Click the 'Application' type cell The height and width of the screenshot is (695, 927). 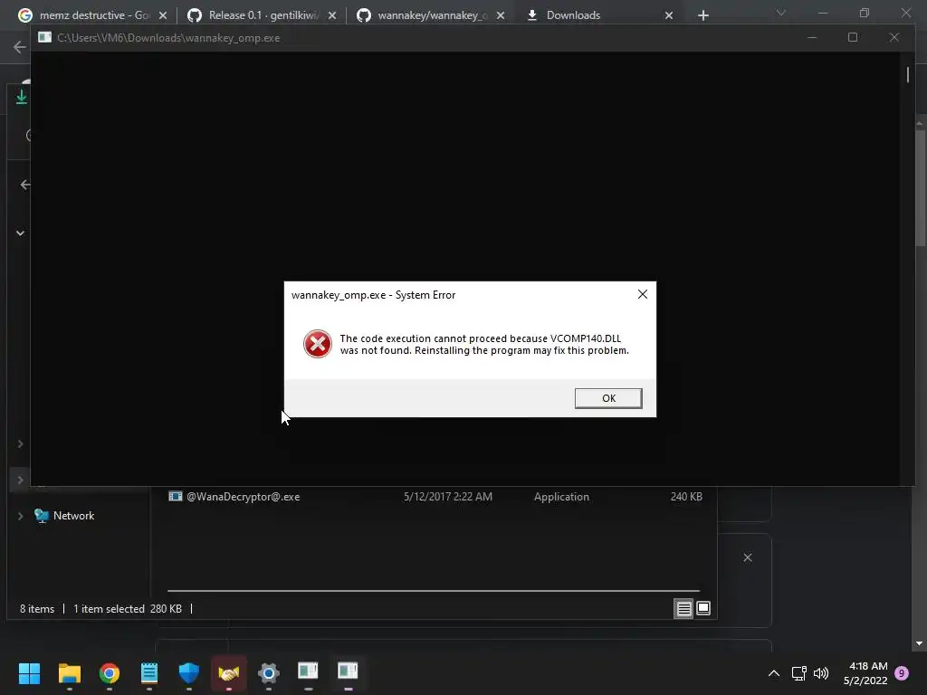[561, 497]
